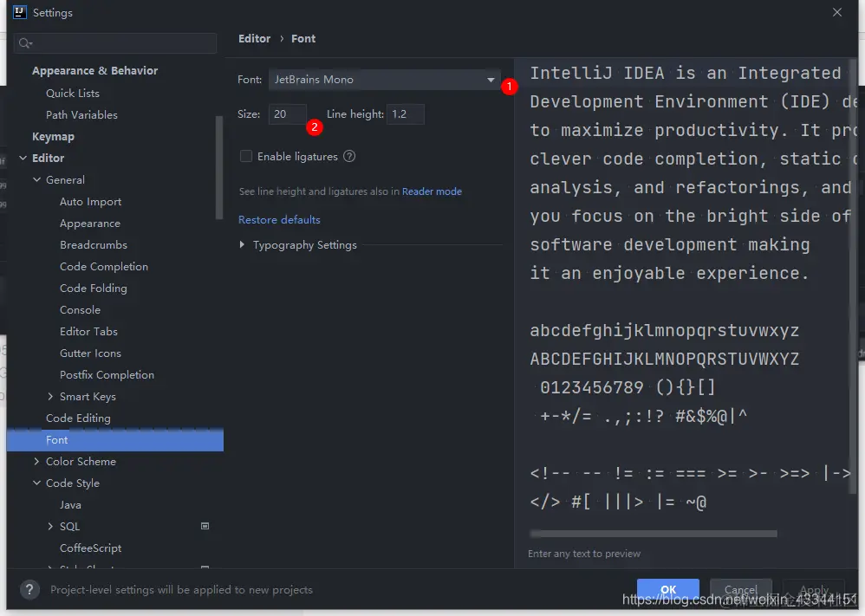Click the IntelliJ logo in the title bar

coord(19,12)
